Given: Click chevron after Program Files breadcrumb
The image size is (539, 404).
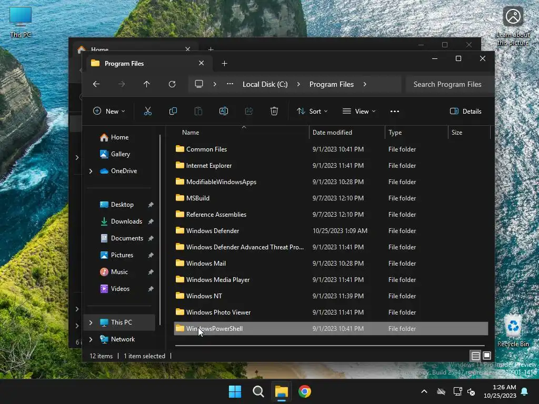Looking at the screenshot, I should (x=365, y=84).
